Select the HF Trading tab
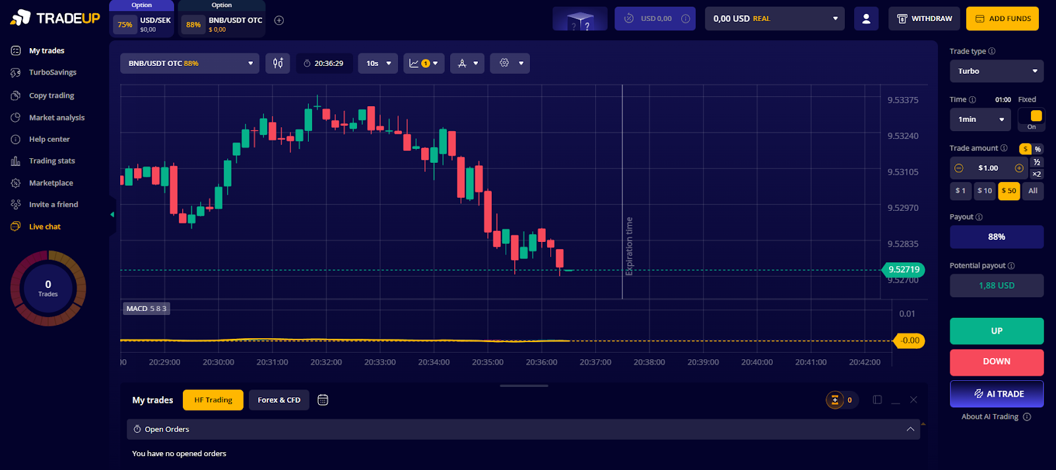 (x=213, y=400)
